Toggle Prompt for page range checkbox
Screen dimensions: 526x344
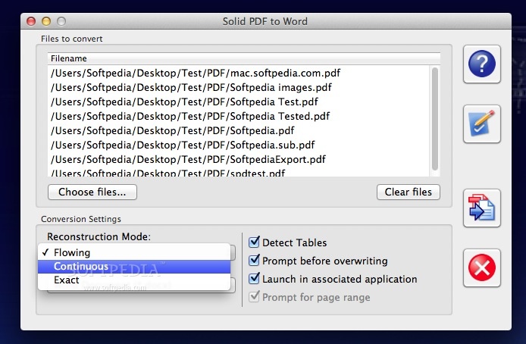point(254,296)
